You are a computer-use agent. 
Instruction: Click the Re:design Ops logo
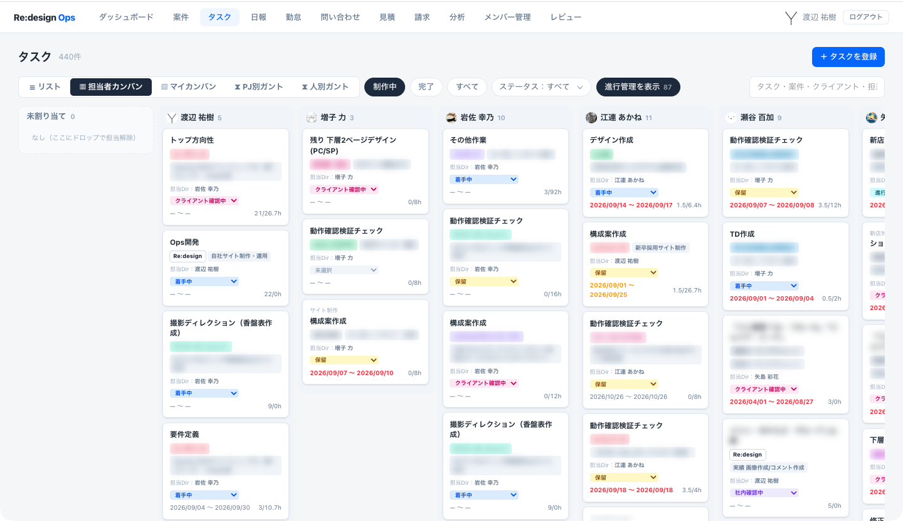[45, 18]
